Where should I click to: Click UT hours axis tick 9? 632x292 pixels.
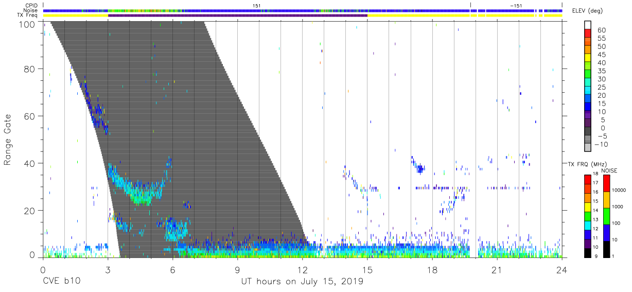pyautogui.click(x=237, y=269)
